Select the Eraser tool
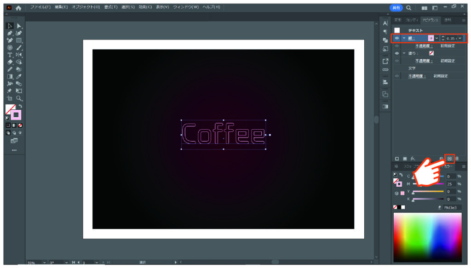471x268 pixels. click(10, 62)
